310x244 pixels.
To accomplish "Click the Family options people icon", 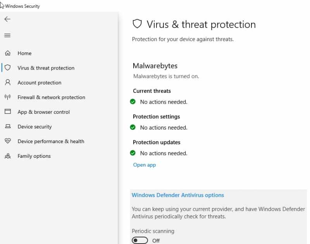I will click(8, 156).
